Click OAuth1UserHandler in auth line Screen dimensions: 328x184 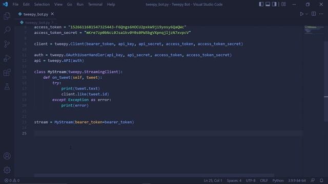tap(85, 55)
